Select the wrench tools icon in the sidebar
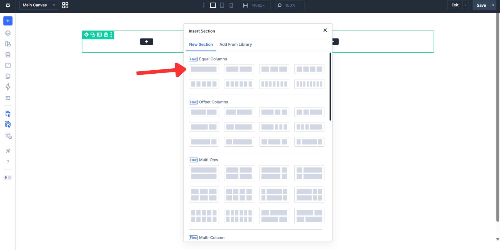500x250 pixels. [x=8, y=151]
